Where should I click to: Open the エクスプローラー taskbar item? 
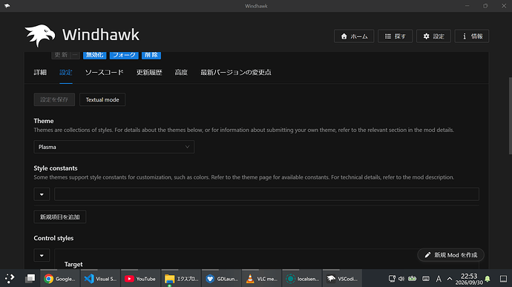tap(181, 279)
